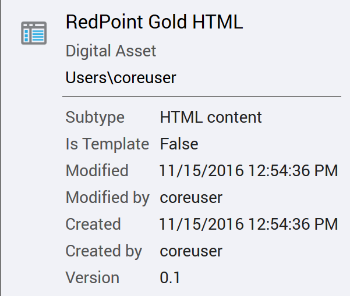Click the Modified field label
The width and height of the screenshot is (350, 296).
point(97,171)
